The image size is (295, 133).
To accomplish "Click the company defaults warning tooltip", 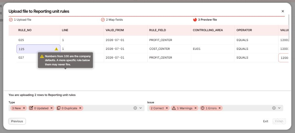I will pos(66,60).
